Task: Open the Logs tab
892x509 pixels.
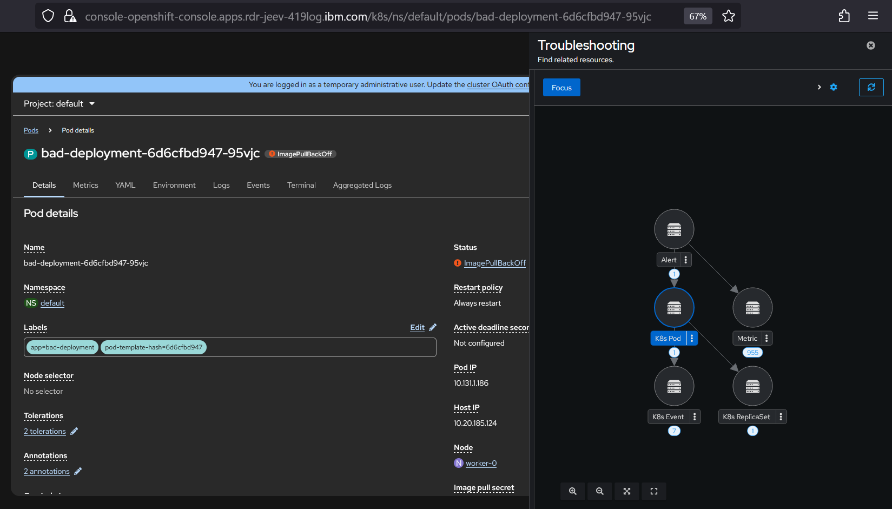Action: 221,185
